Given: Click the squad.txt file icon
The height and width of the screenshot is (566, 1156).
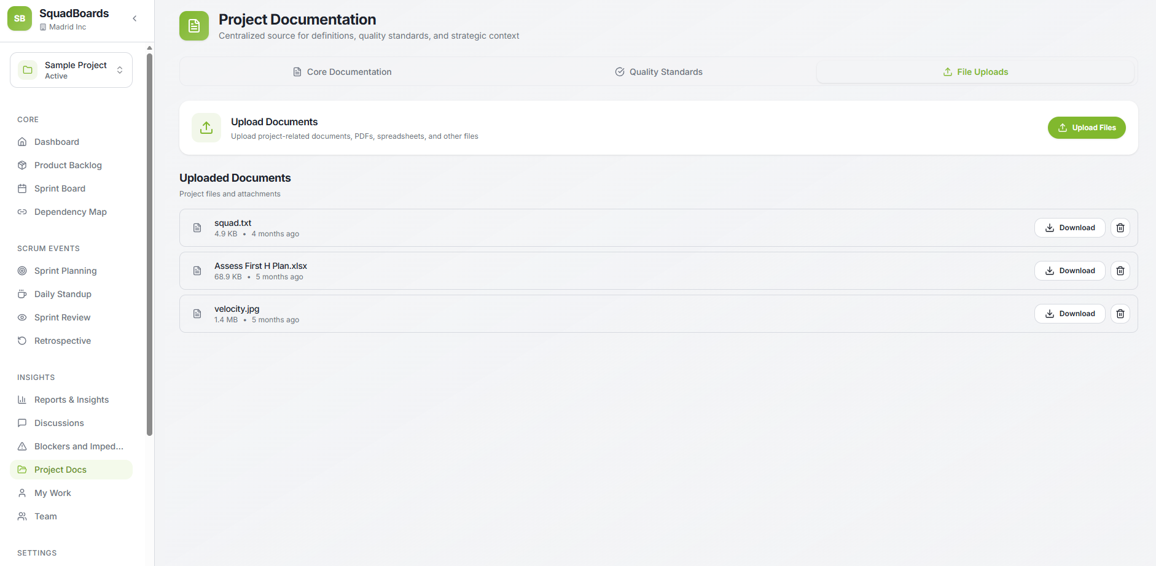Looking at the screenshot, I should click(197, 228).
